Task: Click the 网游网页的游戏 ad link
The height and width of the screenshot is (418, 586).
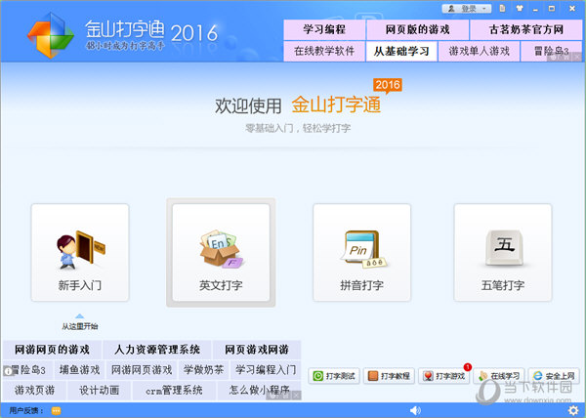Action: [52, 350]
